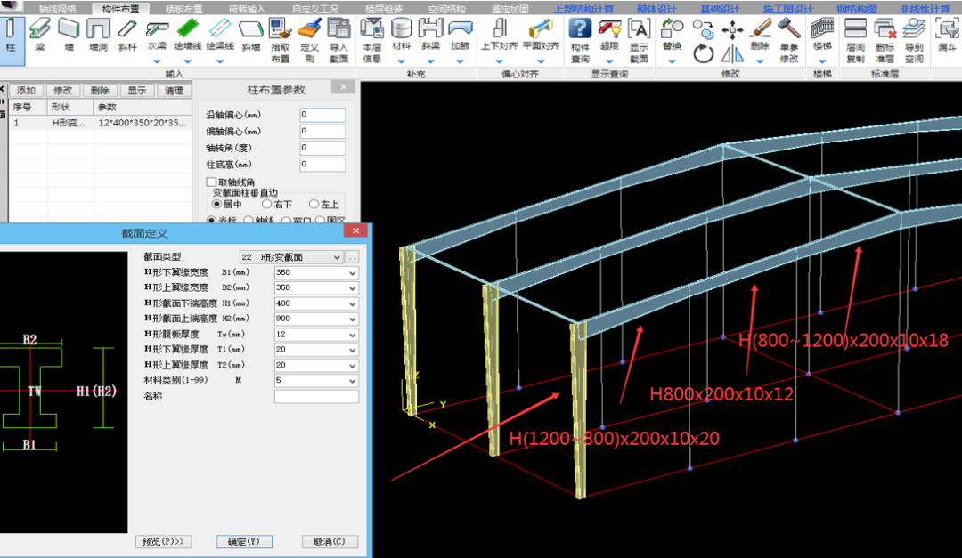Select the 斜墙 inclined wall tool
The width and height of the screenshot is (962, 558).
[250, 35]
